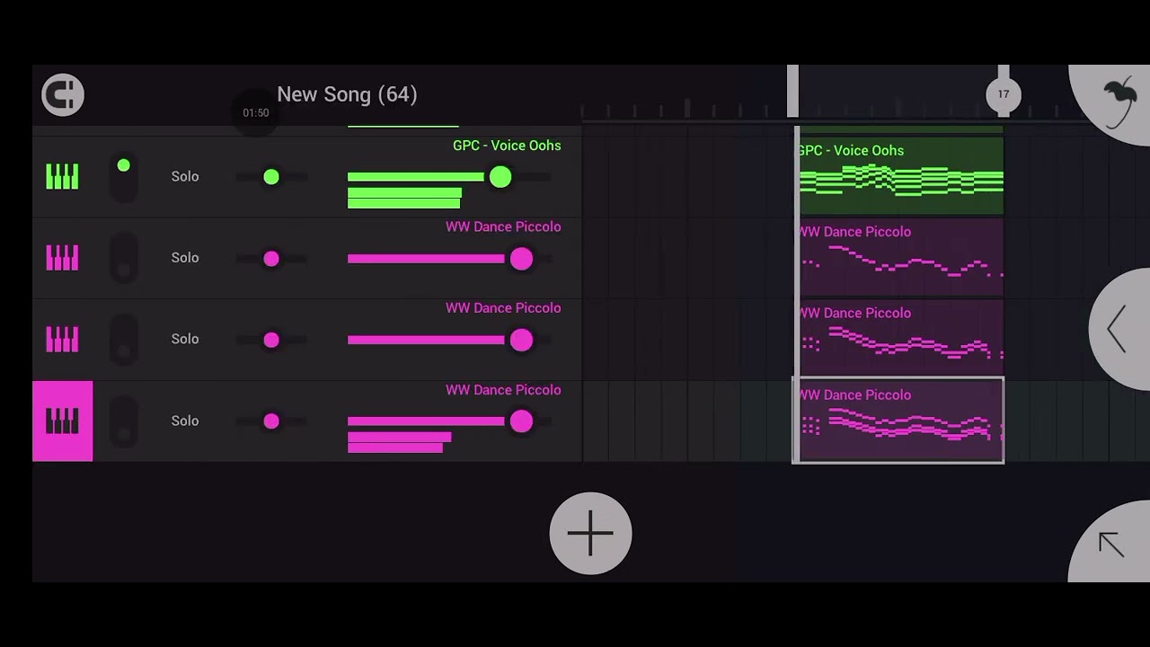Click the GPC - Voice Oohs volume slider handle
The width and height of the screenshot is (1150, 647).
pyautogui.click(x=500, y=177)
